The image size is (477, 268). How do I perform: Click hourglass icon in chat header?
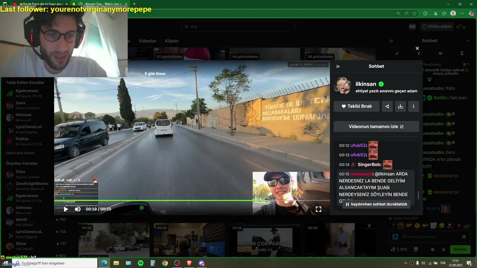[x=462, y=54]
